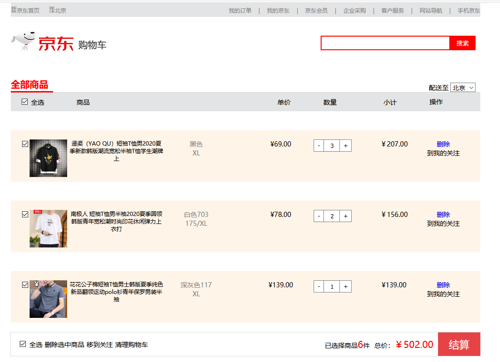
Task: Open 我的订单 in the top navigation
Action: pyautogui.click(x=240, y=10)
